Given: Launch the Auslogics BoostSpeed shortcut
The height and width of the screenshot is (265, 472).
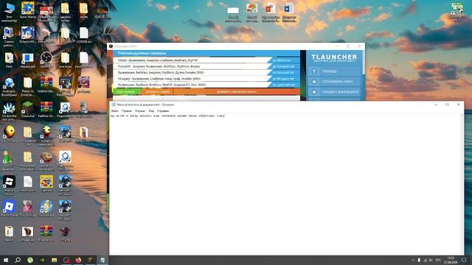Looking at the screenshot, I should (x=9, y=87).
